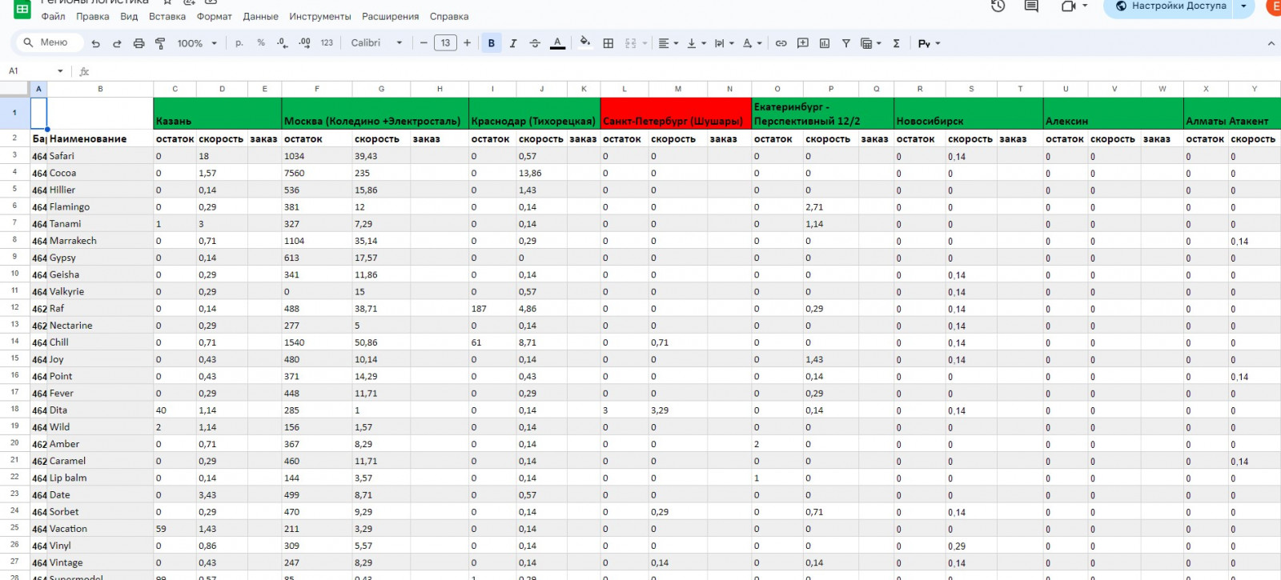Screen dimensions: 1281x580
Task: Open the Вид menu
Action: point(129,17)
